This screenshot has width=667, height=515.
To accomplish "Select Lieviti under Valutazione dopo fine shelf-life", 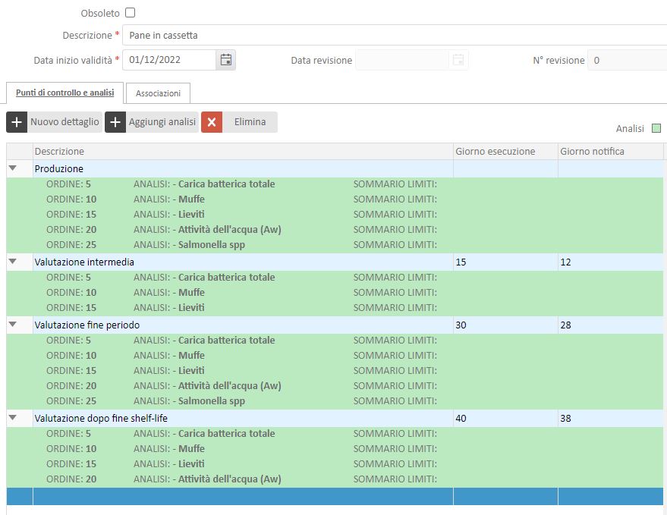I will pyautogui.click(x=335, y=464).
